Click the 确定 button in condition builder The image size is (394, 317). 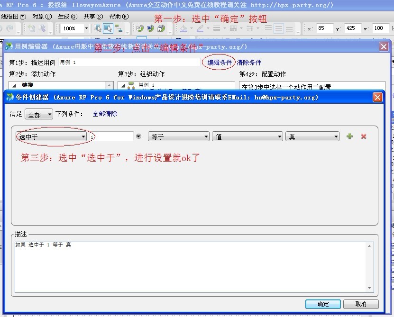click(x=323, y=304)
